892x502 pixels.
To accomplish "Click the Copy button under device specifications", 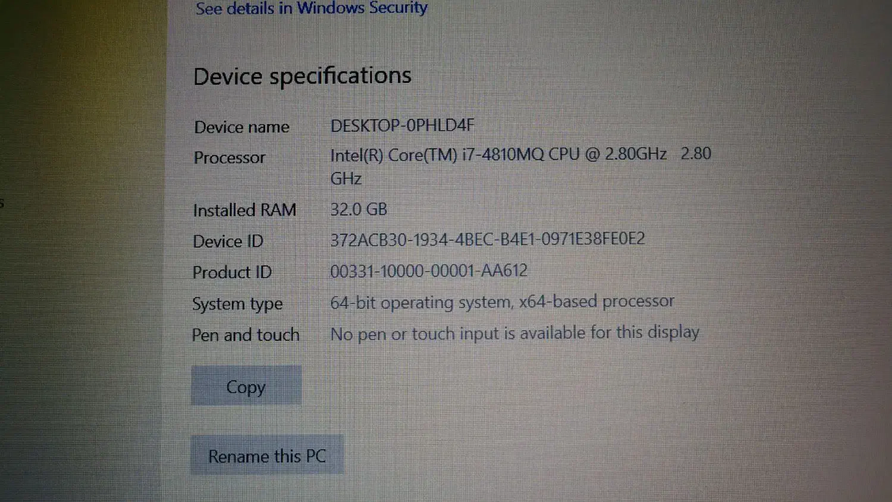I will [x=246, y=386].
